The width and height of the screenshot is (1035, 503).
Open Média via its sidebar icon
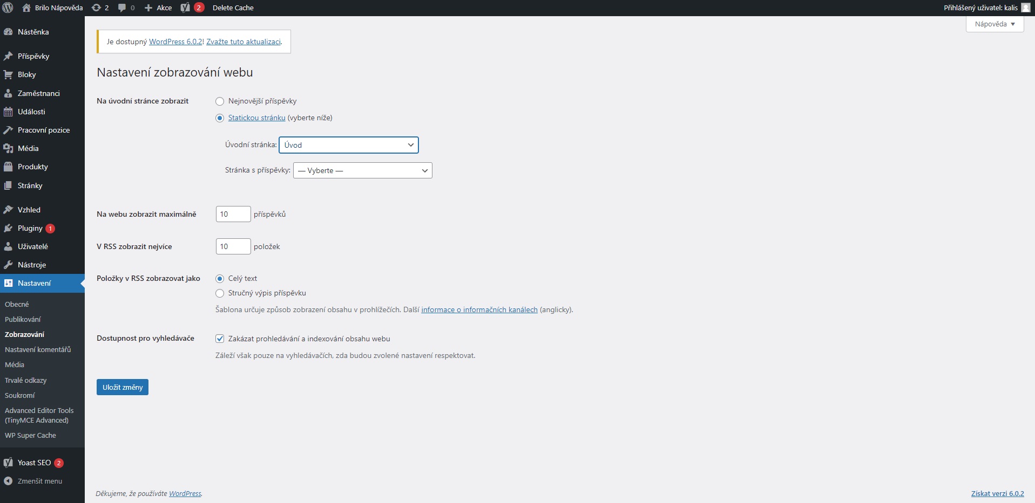coord(8,148)
